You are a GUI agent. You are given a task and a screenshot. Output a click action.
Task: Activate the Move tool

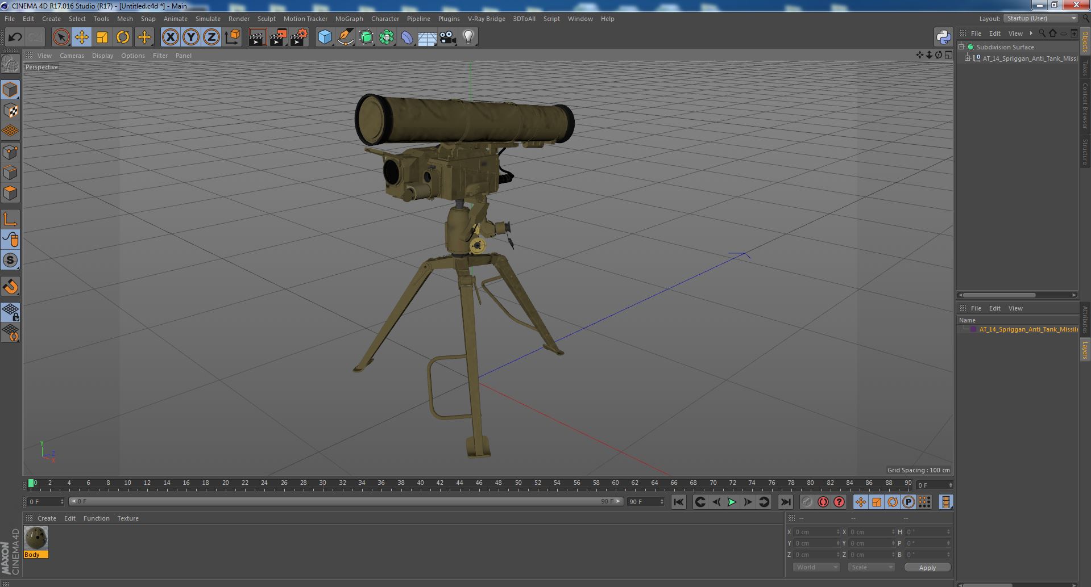click(81, 37)
